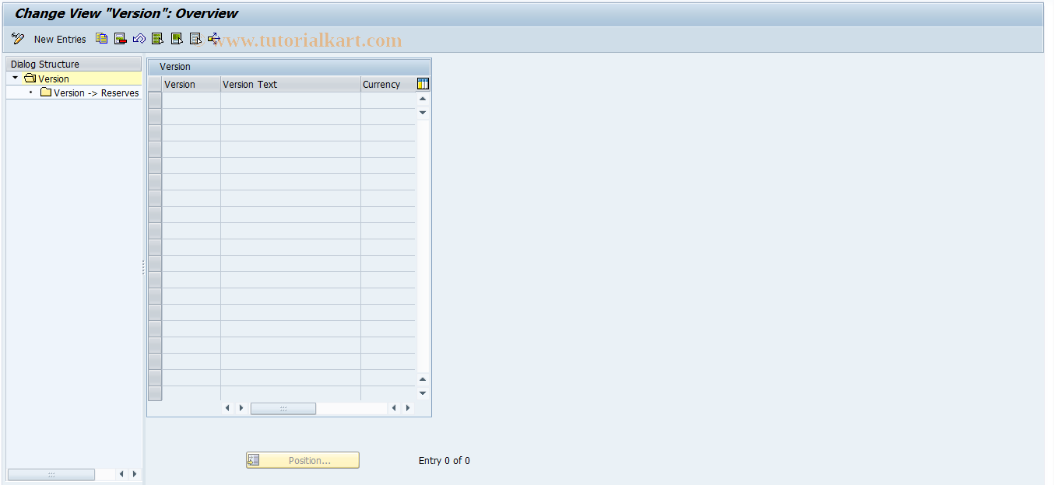
Task: Click the far-right horizontal scroll right arrow
Action: pyautogui.click(x=408, y=408)
